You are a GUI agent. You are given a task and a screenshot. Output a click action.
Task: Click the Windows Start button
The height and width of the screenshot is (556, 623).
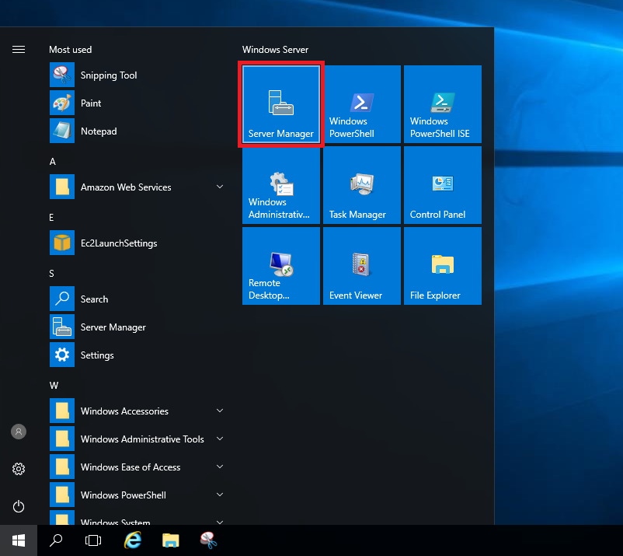[x=19, y=540]
